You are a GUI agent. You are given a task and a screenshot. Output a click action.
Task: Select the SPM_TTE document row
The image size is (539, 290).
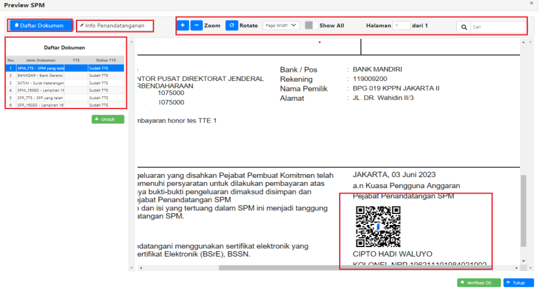pyautogui.click(x=40, y=68)
